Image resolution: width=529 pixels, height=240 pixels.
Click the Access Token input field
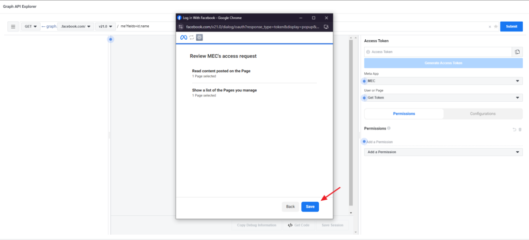[x=438, y=52]
